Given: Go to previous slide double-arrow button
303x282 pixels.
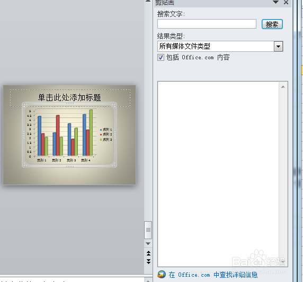Looking at the screenshot, I should 148,253.
